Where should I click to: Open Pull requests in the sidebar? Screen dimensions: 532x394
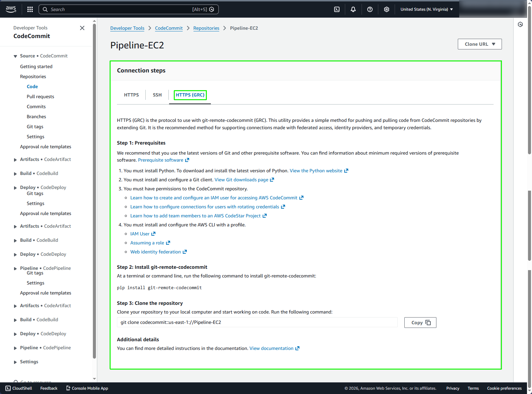pos(40,96)
